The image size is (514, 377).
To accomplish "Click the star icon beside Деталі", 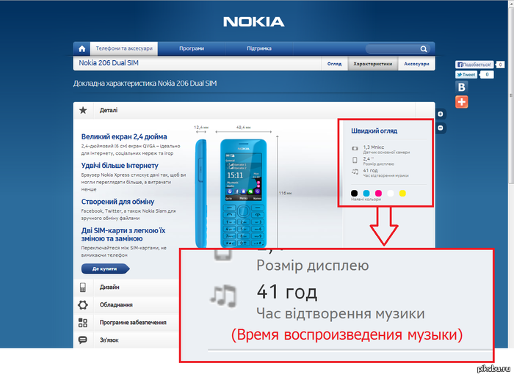I will click(83, 110).
